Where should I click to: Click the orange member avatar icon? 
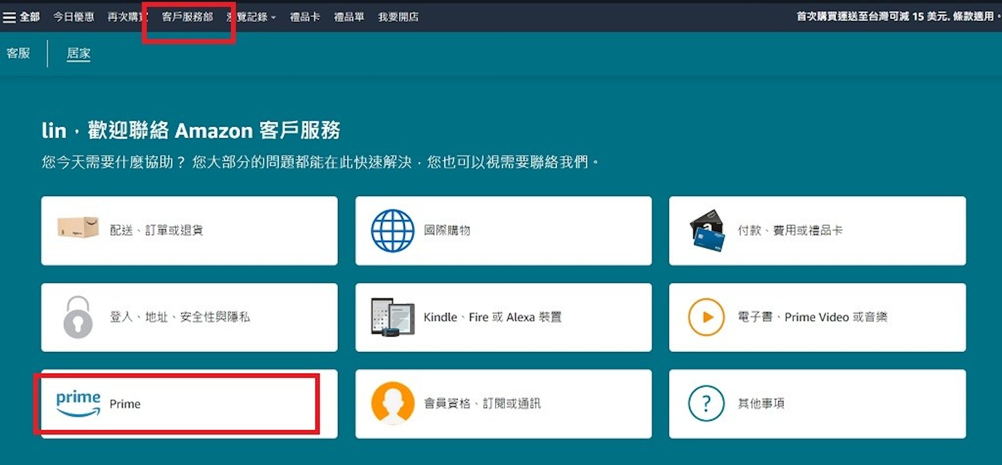coord(393,403)
